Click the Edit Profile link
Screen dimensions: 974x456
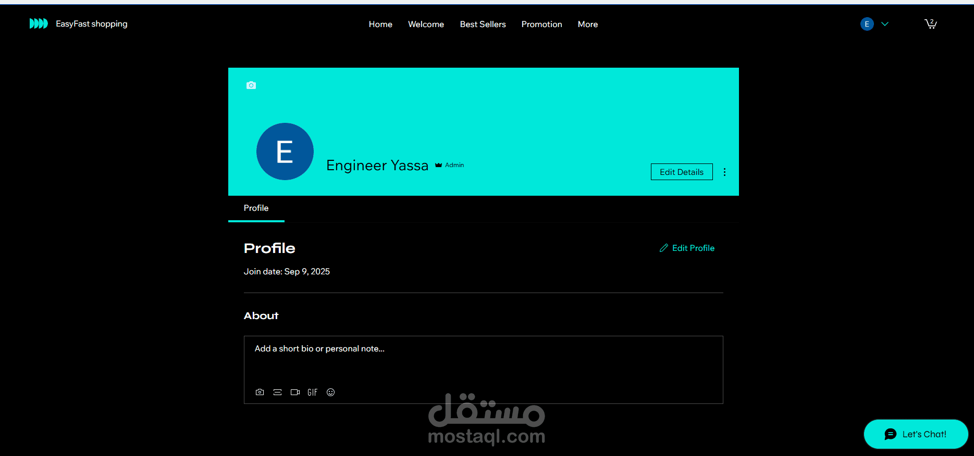(x=687, y=248)
